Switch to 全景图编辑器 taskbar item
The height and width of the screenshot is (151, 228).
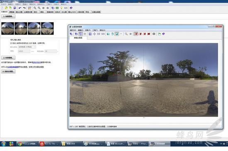(x=160, y=144)
